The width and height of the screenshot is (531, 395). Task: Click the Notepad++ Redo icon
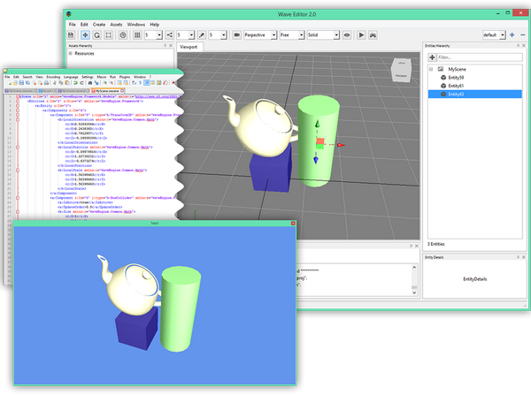coord(81,82)
